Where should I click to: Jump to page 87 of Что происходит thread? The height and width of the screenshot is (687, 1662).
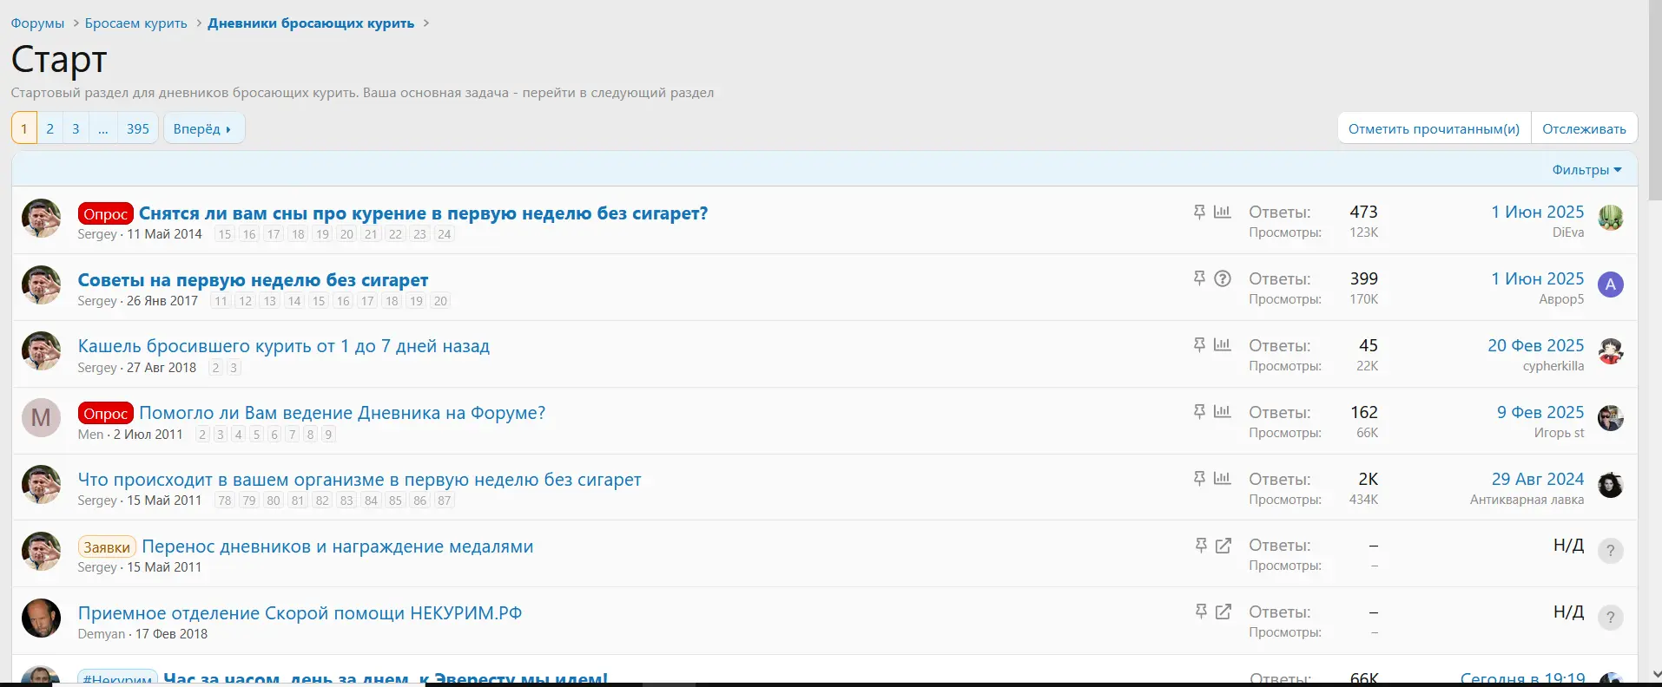point(445,501)
